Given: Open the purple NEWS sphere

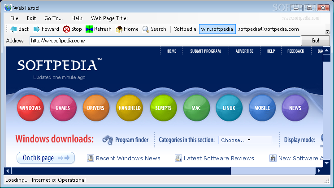Looking at the screenshot, I should coord(295,108).
